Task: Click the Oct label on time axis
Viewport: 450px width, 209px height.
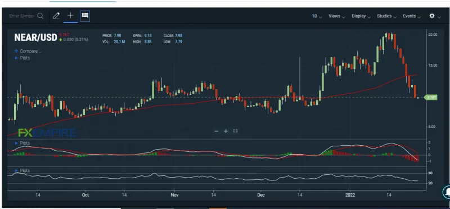Action: coord(85,195)
